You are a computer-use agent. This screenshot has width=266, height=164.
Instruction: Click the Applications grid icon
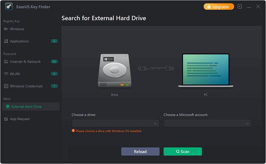coord(6,41)
